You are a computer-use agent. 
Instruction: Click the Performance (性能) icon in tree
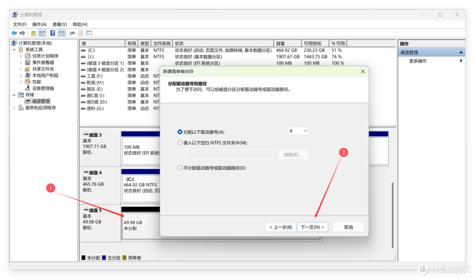tap(28, 82)
